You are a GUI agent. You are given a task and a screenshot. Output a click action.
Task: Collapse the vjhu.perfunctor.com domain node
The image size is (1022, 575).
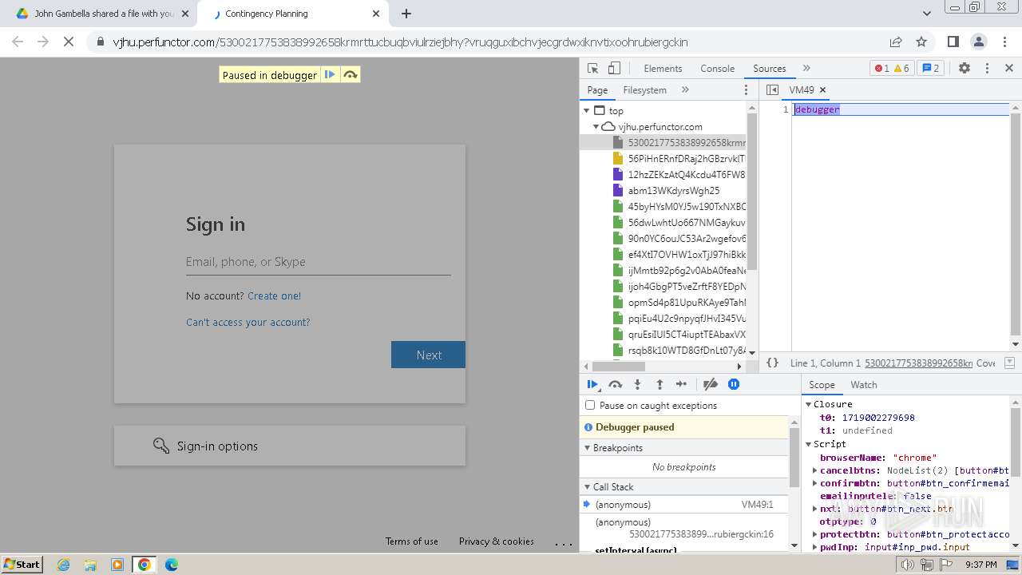pyautogui.click(x=596, y=127)
